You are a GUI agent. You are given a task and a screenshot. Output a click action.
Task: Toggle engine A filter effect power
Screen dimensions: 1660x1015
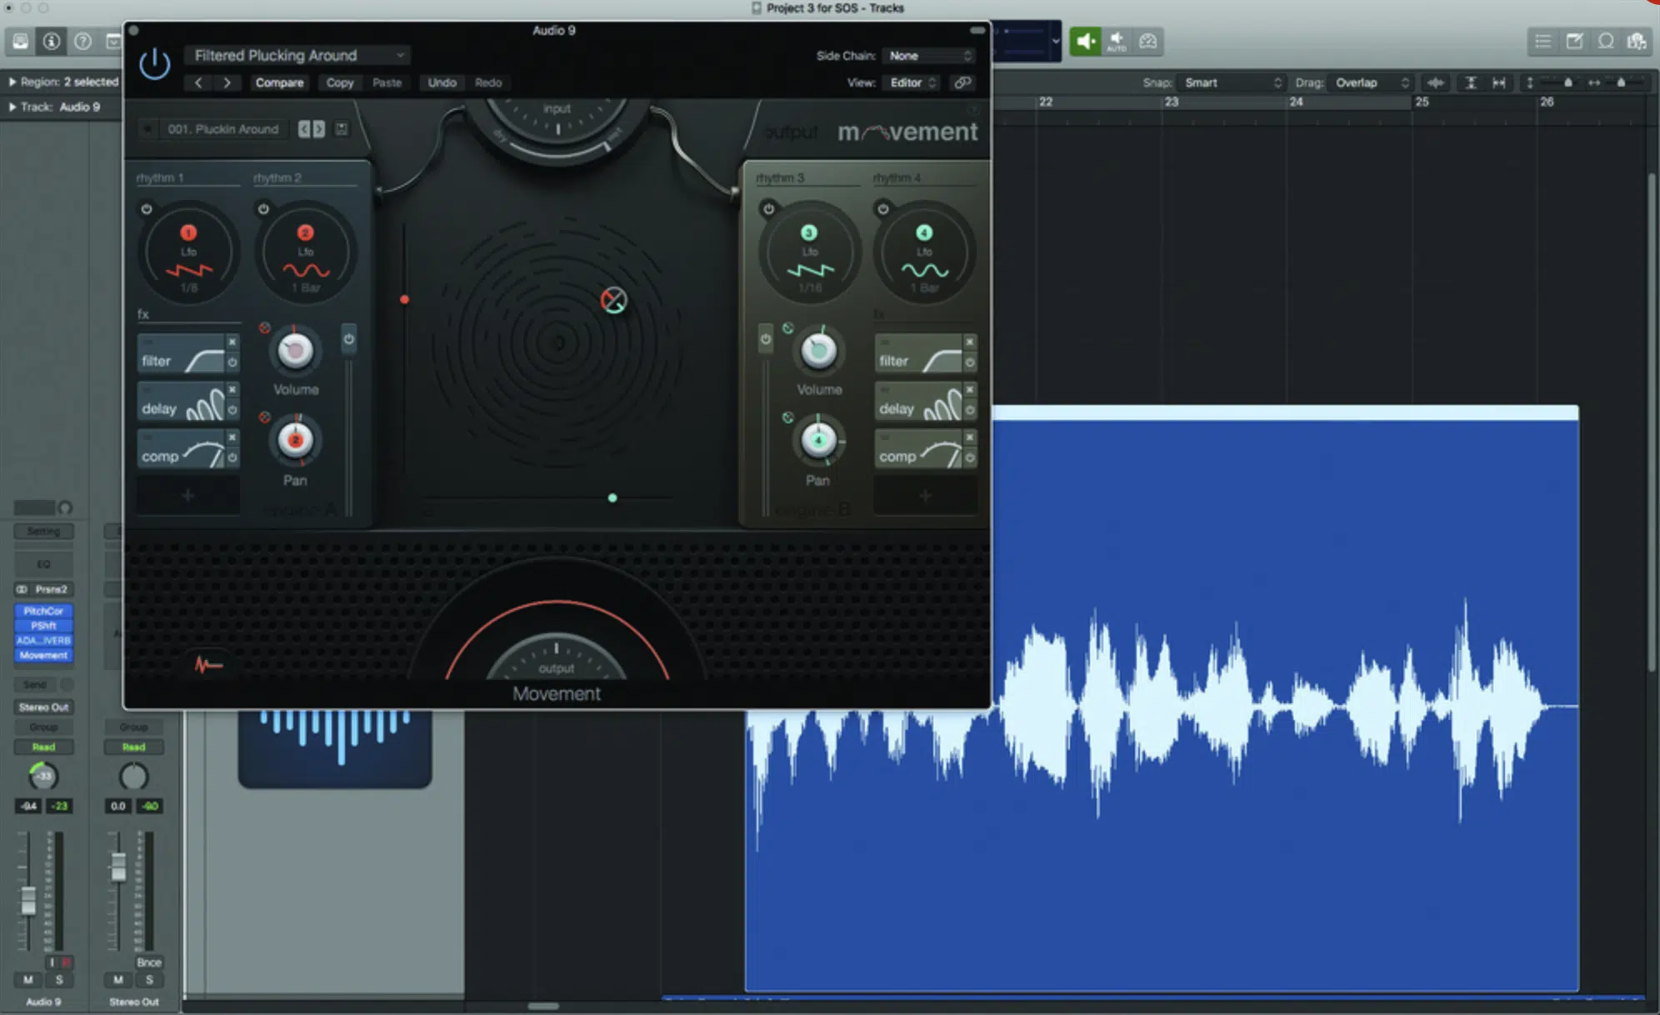[x=232, y=362]
